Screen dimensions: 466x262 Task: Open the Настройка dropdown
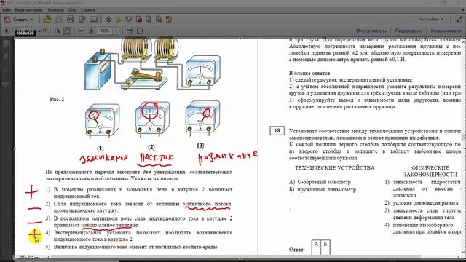(430, 20)
